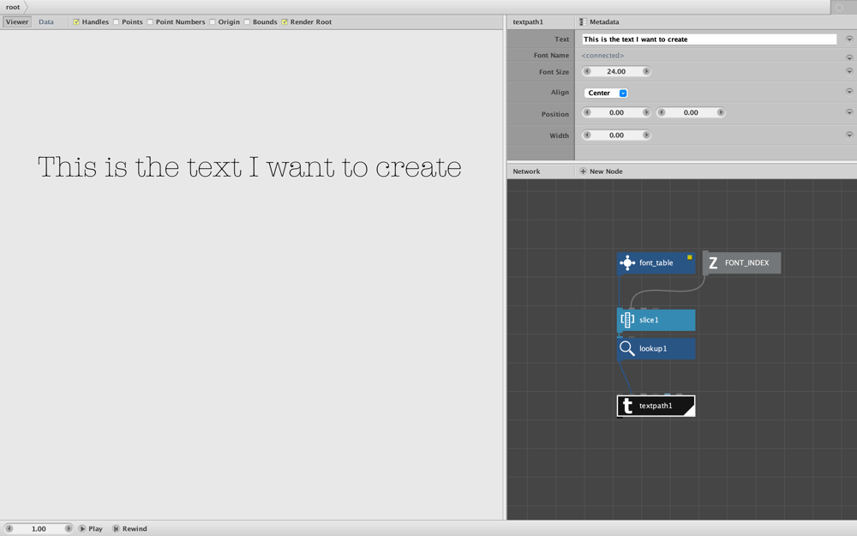This screenshot has height=536, width=857.
Task: Select the font_table node label
Action: tap(656, 263)
